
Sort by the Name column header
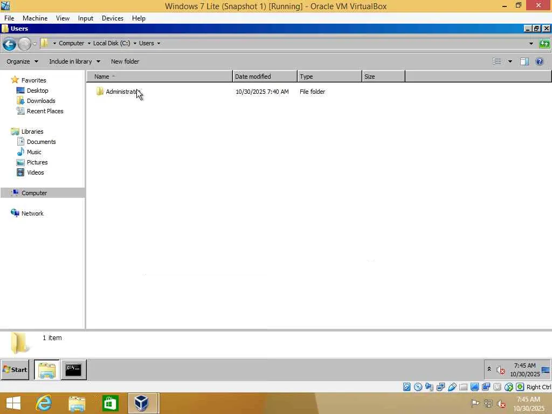pyautogui.click(x=160, y=77)
